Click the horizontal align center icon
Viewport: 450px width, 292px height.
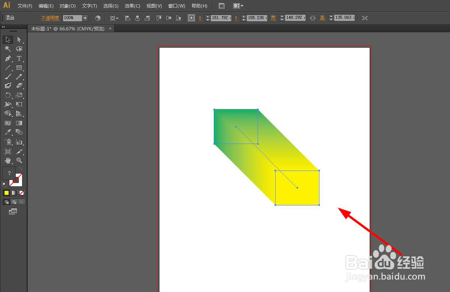(137, 18)
